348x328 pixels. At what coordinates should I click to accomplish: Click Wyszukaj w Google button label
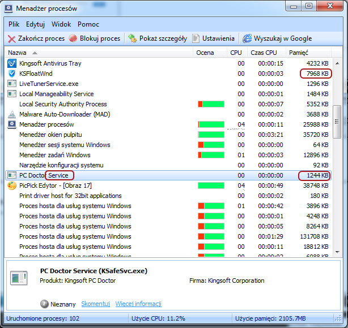[283, 38]
